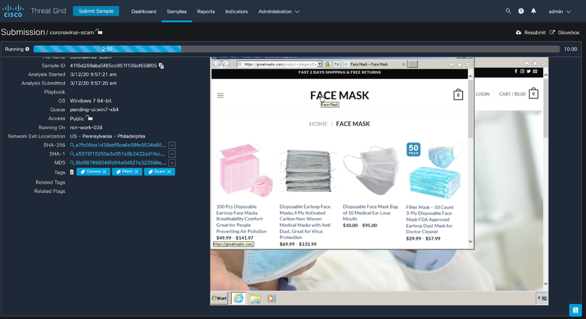Click the add tag icon beside Tags
This screenshot has width=586, height=319.
coord(72,172)
